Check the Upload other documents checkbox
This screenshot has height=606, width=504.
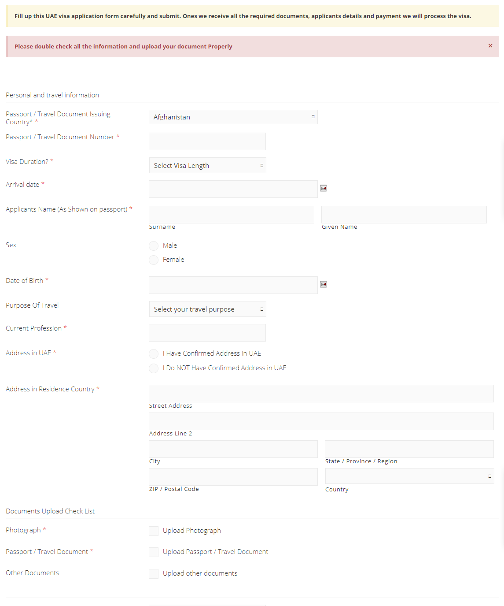pyautogui.click(x=153, y=573)
